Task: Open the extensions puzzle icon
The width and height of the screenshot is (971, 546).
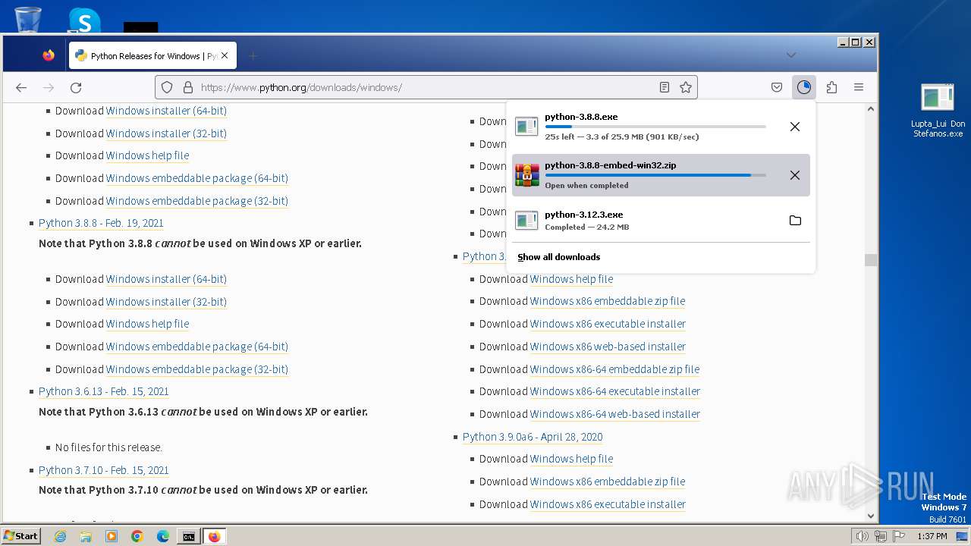Action: [x=831, y=87]
